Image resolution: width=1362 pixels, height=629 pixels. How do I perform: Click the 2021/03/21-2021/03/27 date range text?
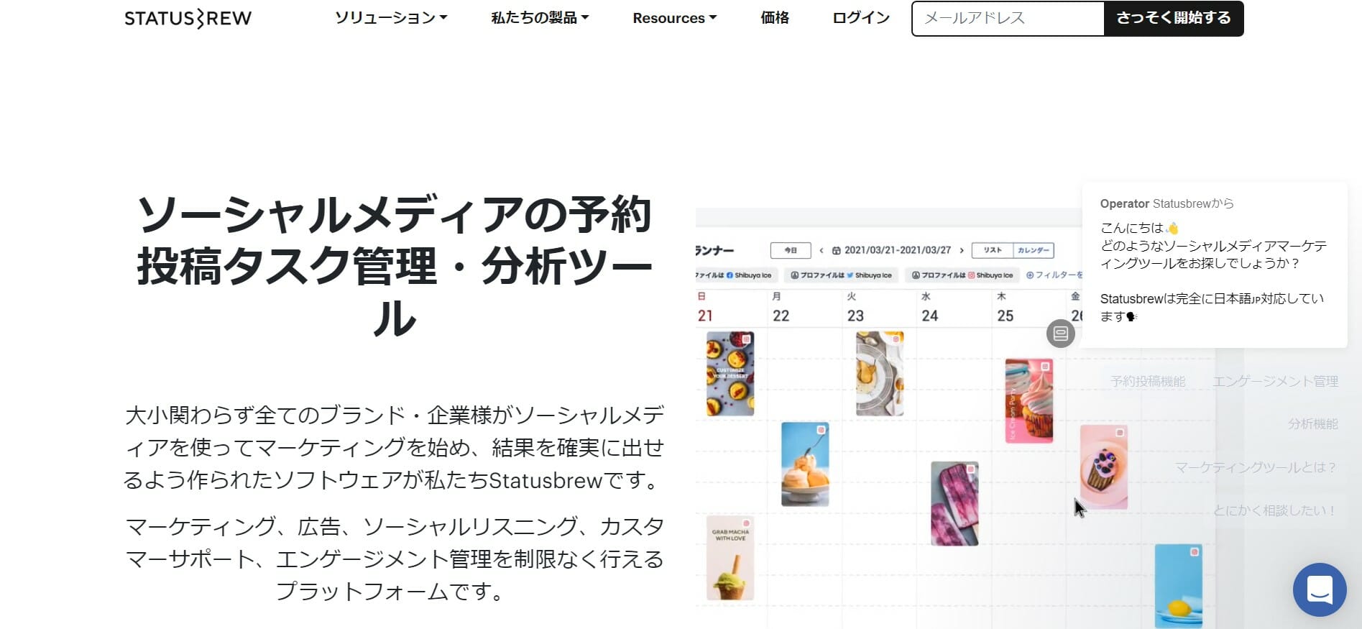click(898, 250)
